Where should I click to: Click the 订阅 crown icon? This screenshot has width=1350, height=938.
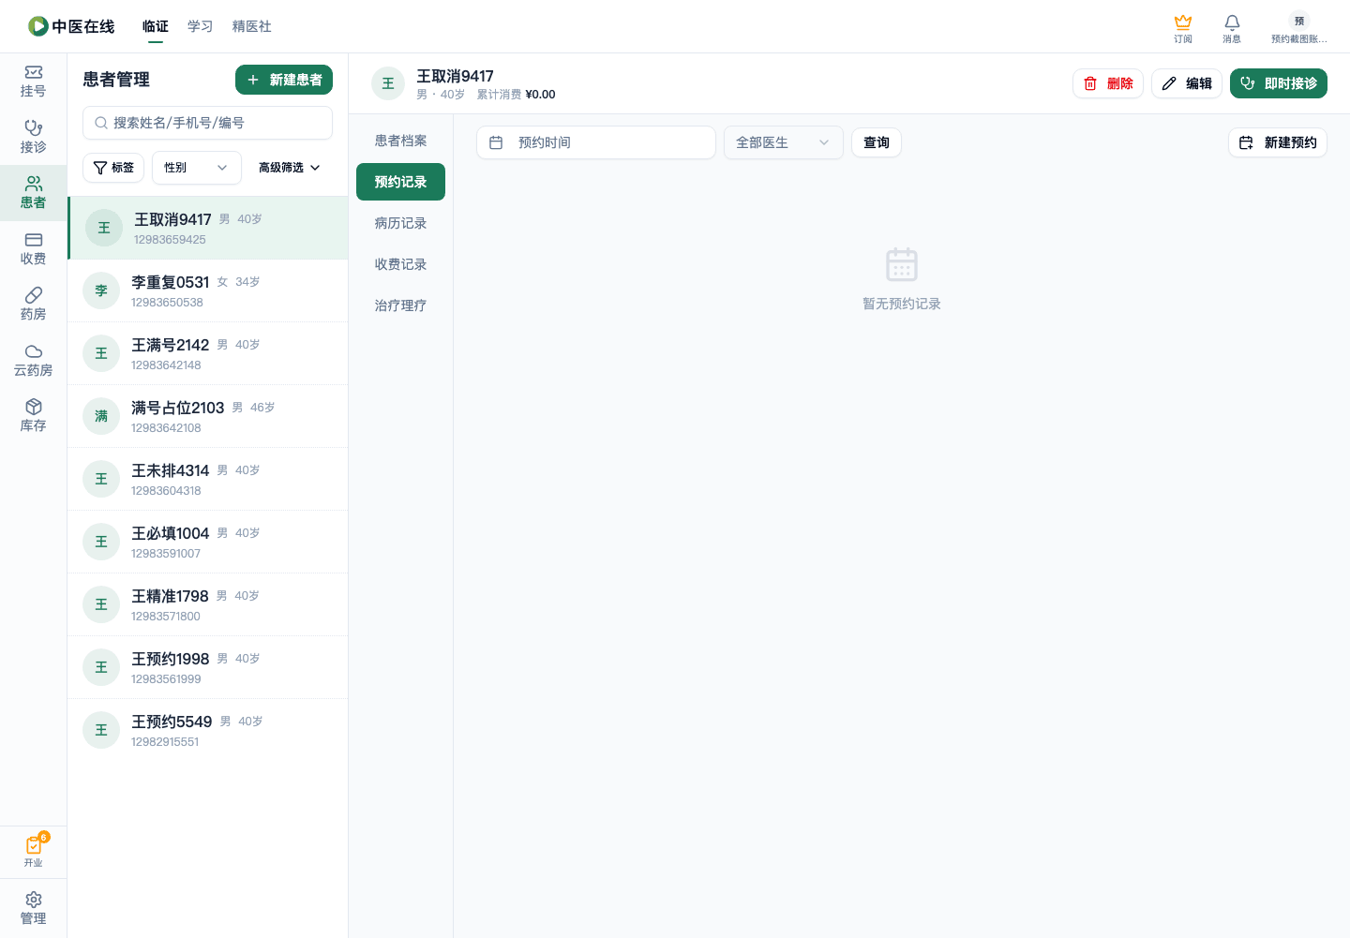(x=1183, y=28)
